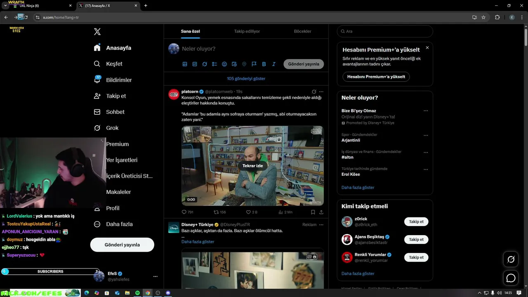
Task: Share the platcorn post
Action: click(x=321, y=212)
